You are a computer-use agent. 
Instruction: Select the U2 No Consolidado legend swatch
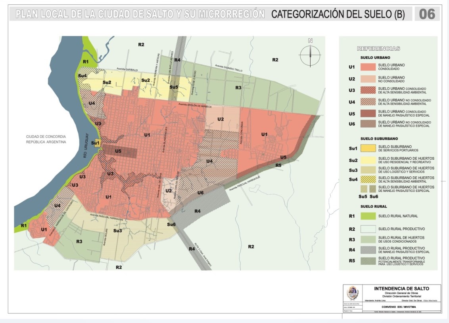368,79
